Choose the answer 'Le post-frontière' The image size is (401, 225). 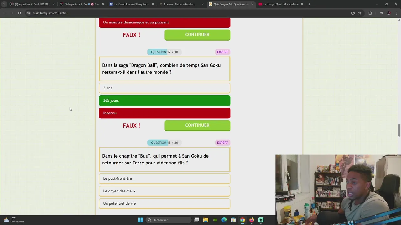click(164, 178)
